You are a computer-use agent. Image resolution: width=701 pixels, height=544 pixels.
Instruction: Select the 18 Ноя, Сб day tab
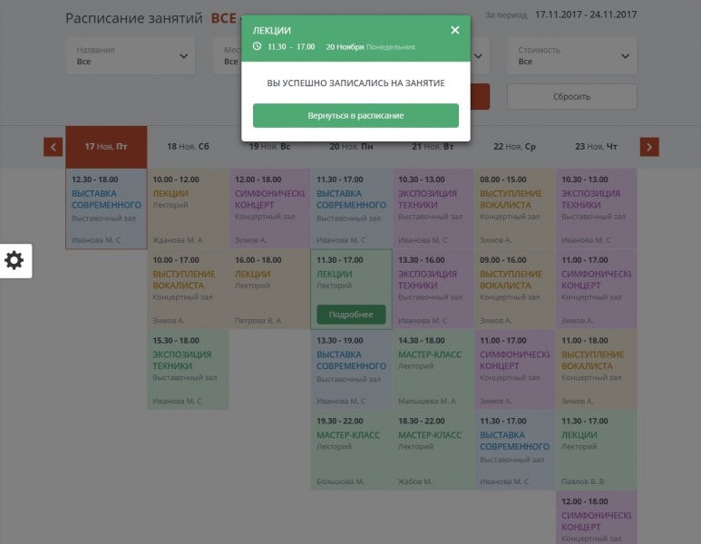(188, 147)
